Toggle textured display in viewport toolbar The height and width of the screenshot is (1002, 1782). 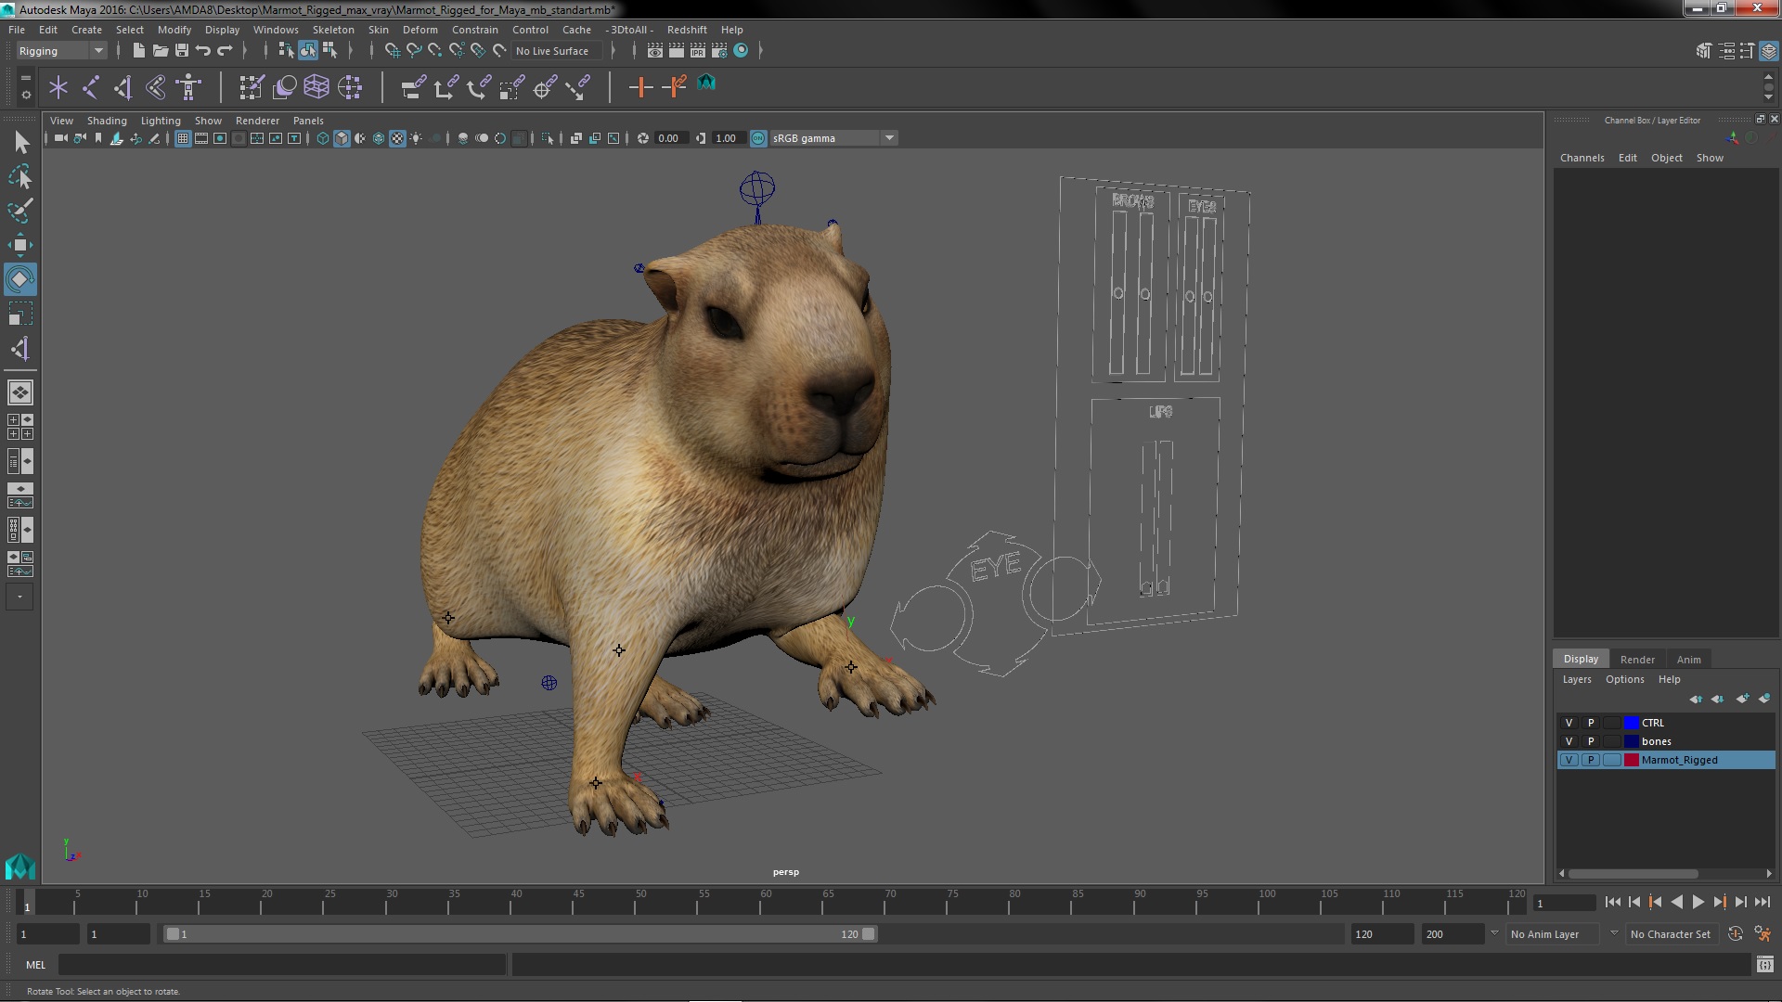click(x=397, y=138)
